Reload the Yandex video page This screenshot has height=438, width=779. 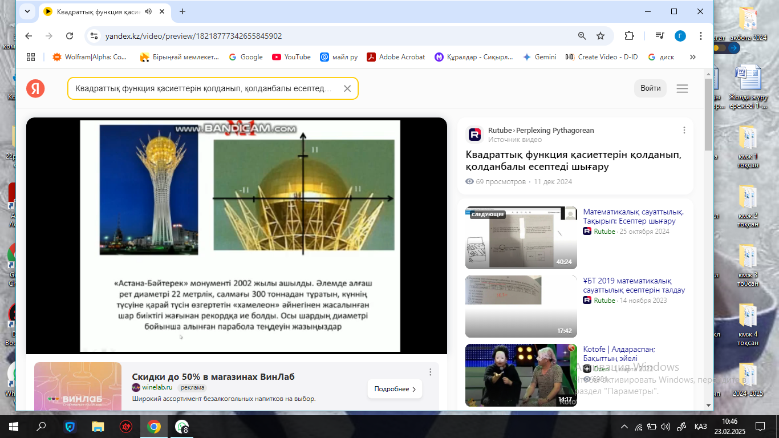[x=70, y=36]
